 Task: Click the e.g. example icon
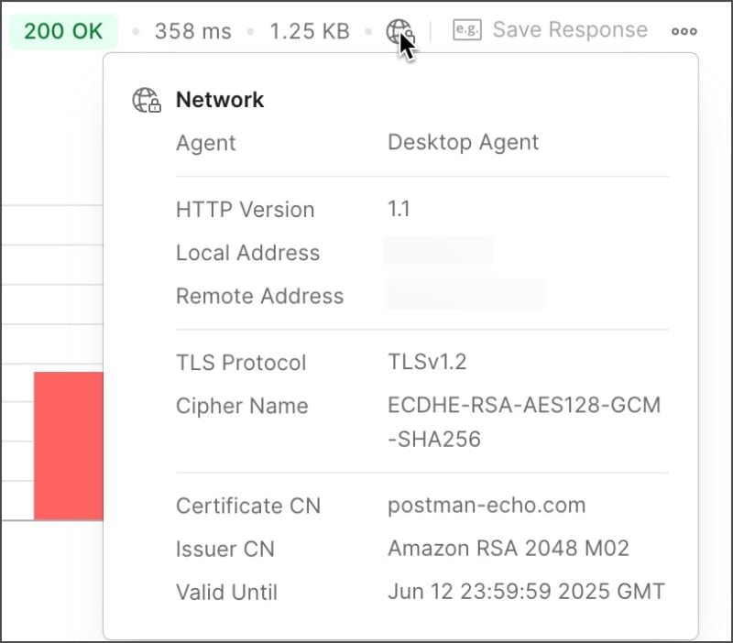pyautogui.click(x=467, y=30)
